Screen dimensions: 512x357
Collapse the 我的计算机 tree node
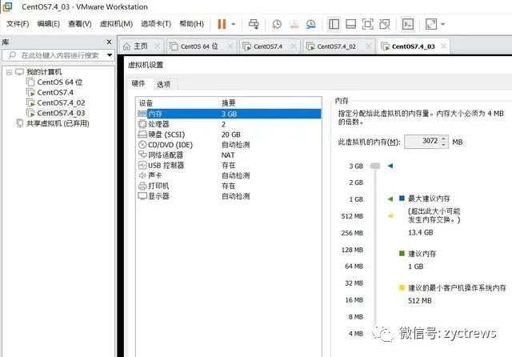[x=9, y=72]
